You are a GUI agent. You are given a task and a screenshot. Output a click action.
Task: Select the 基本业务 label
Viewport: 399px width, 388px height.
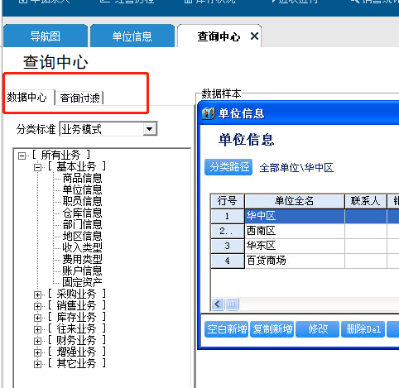coord(77,166)
